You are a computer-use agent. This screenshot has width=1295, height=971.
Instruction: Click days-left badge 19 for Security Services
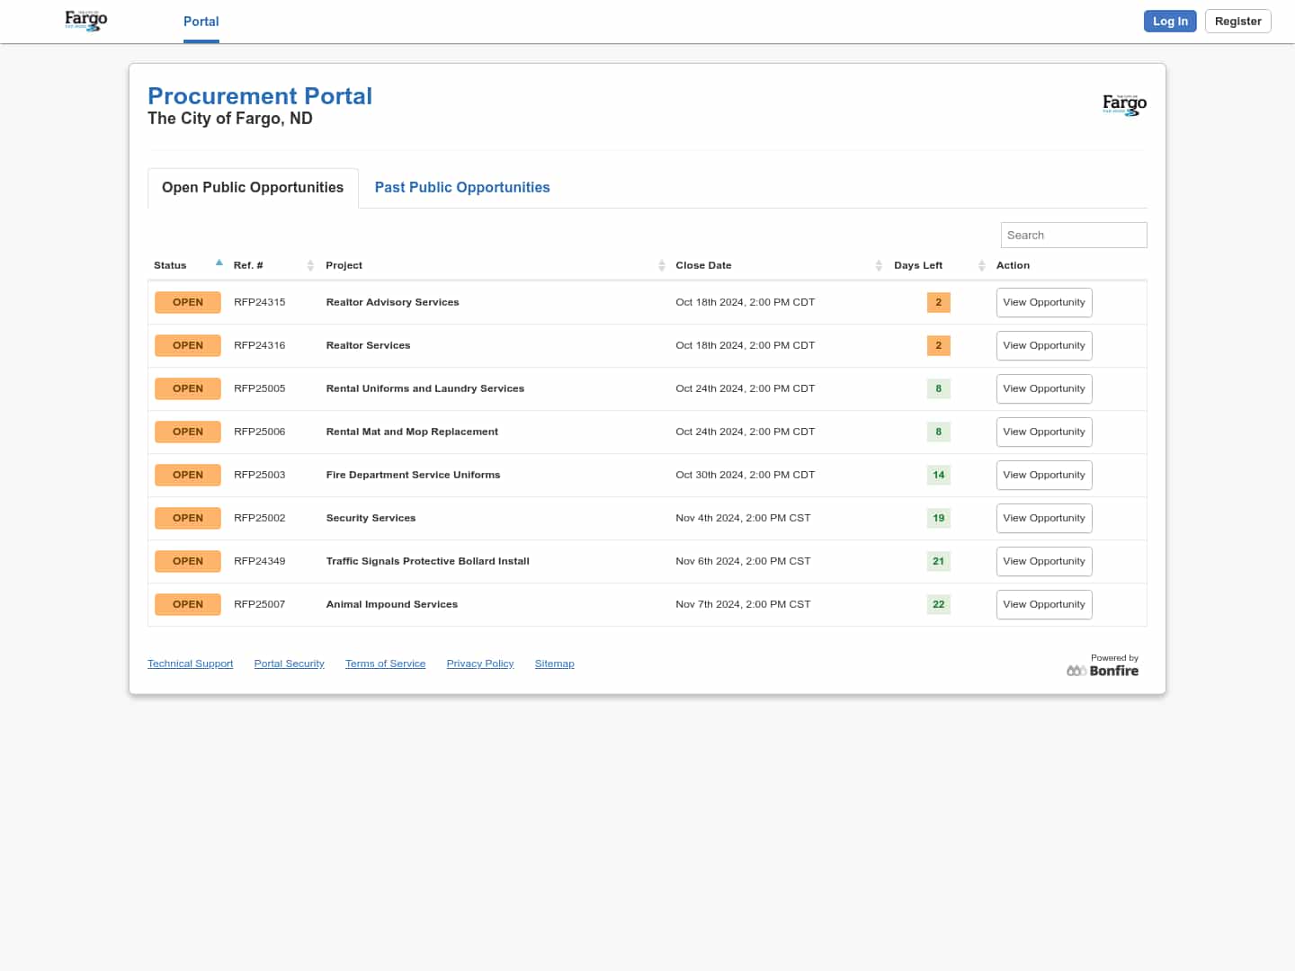pyautogui.click(x=939, y=519)
